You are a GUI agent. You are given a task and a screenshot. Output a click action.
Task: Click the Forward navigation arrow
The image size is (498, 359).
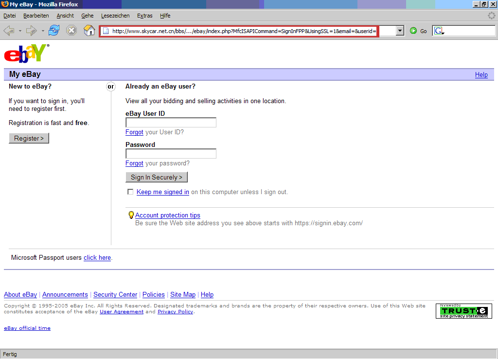[x=31, y=31]
